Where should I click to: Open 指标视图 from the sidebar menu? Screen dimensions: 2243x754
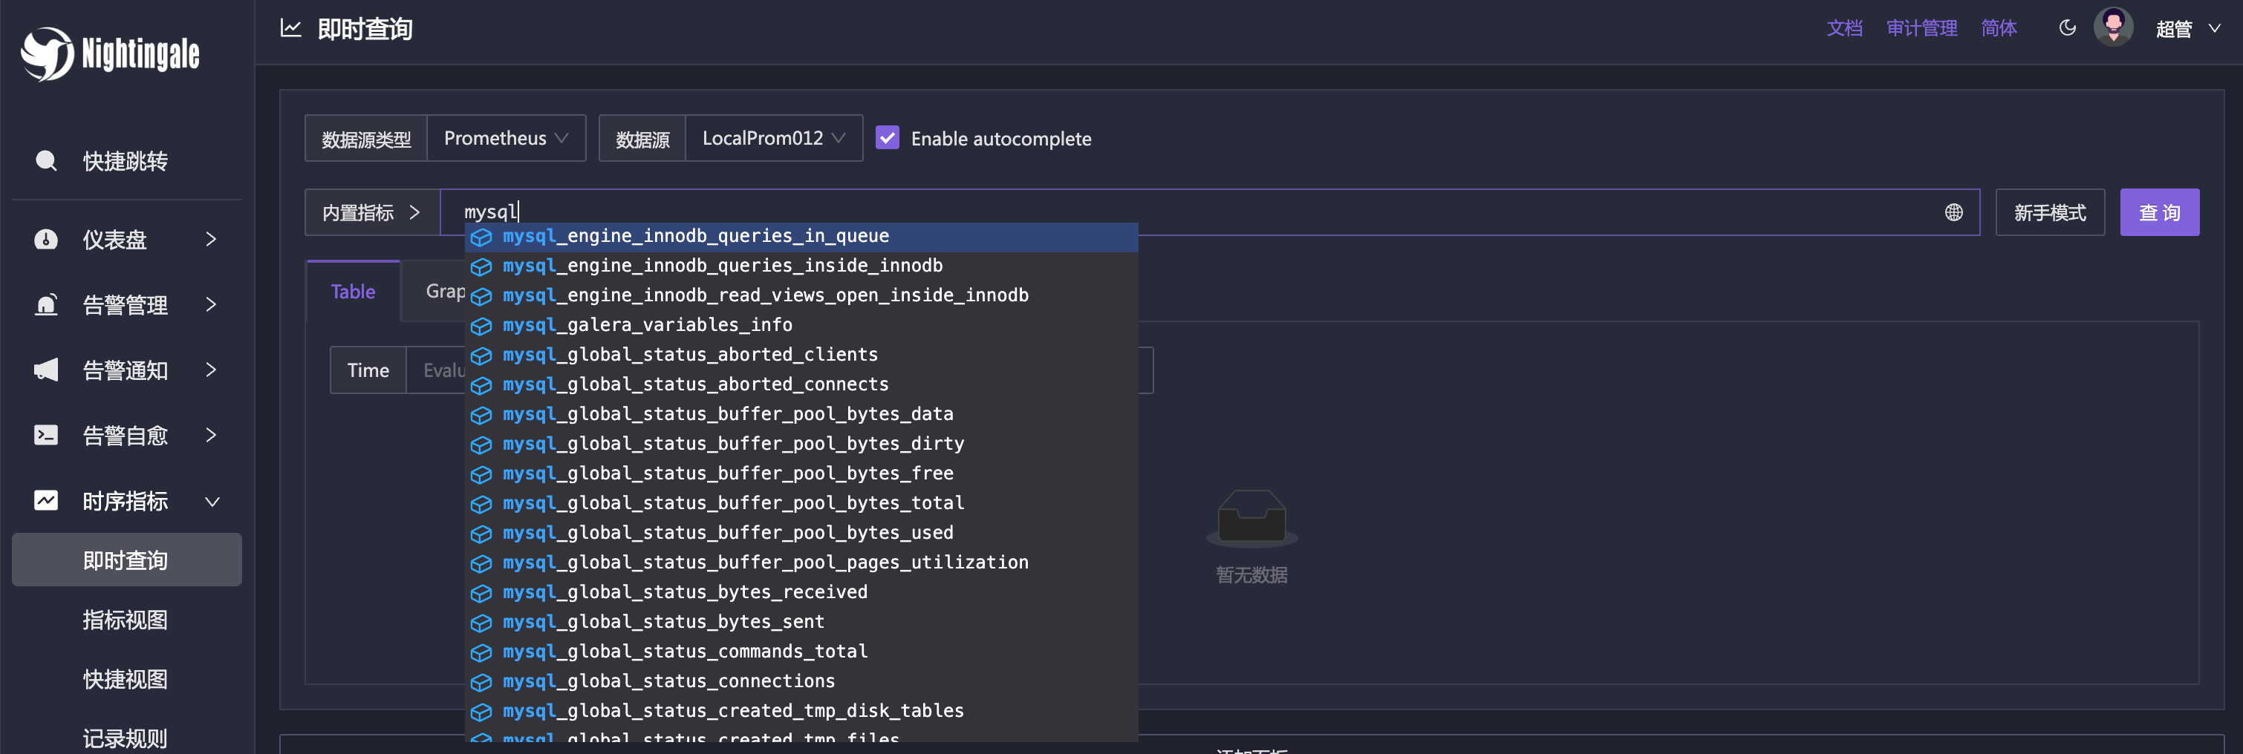tap(126, 620)
